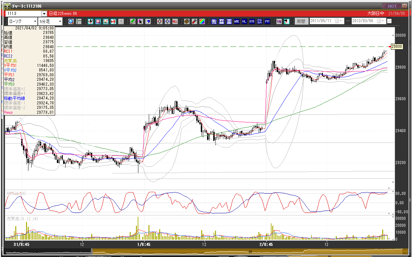Click the 期間 period button
The image size is (412, 257).
pos(301,21)
